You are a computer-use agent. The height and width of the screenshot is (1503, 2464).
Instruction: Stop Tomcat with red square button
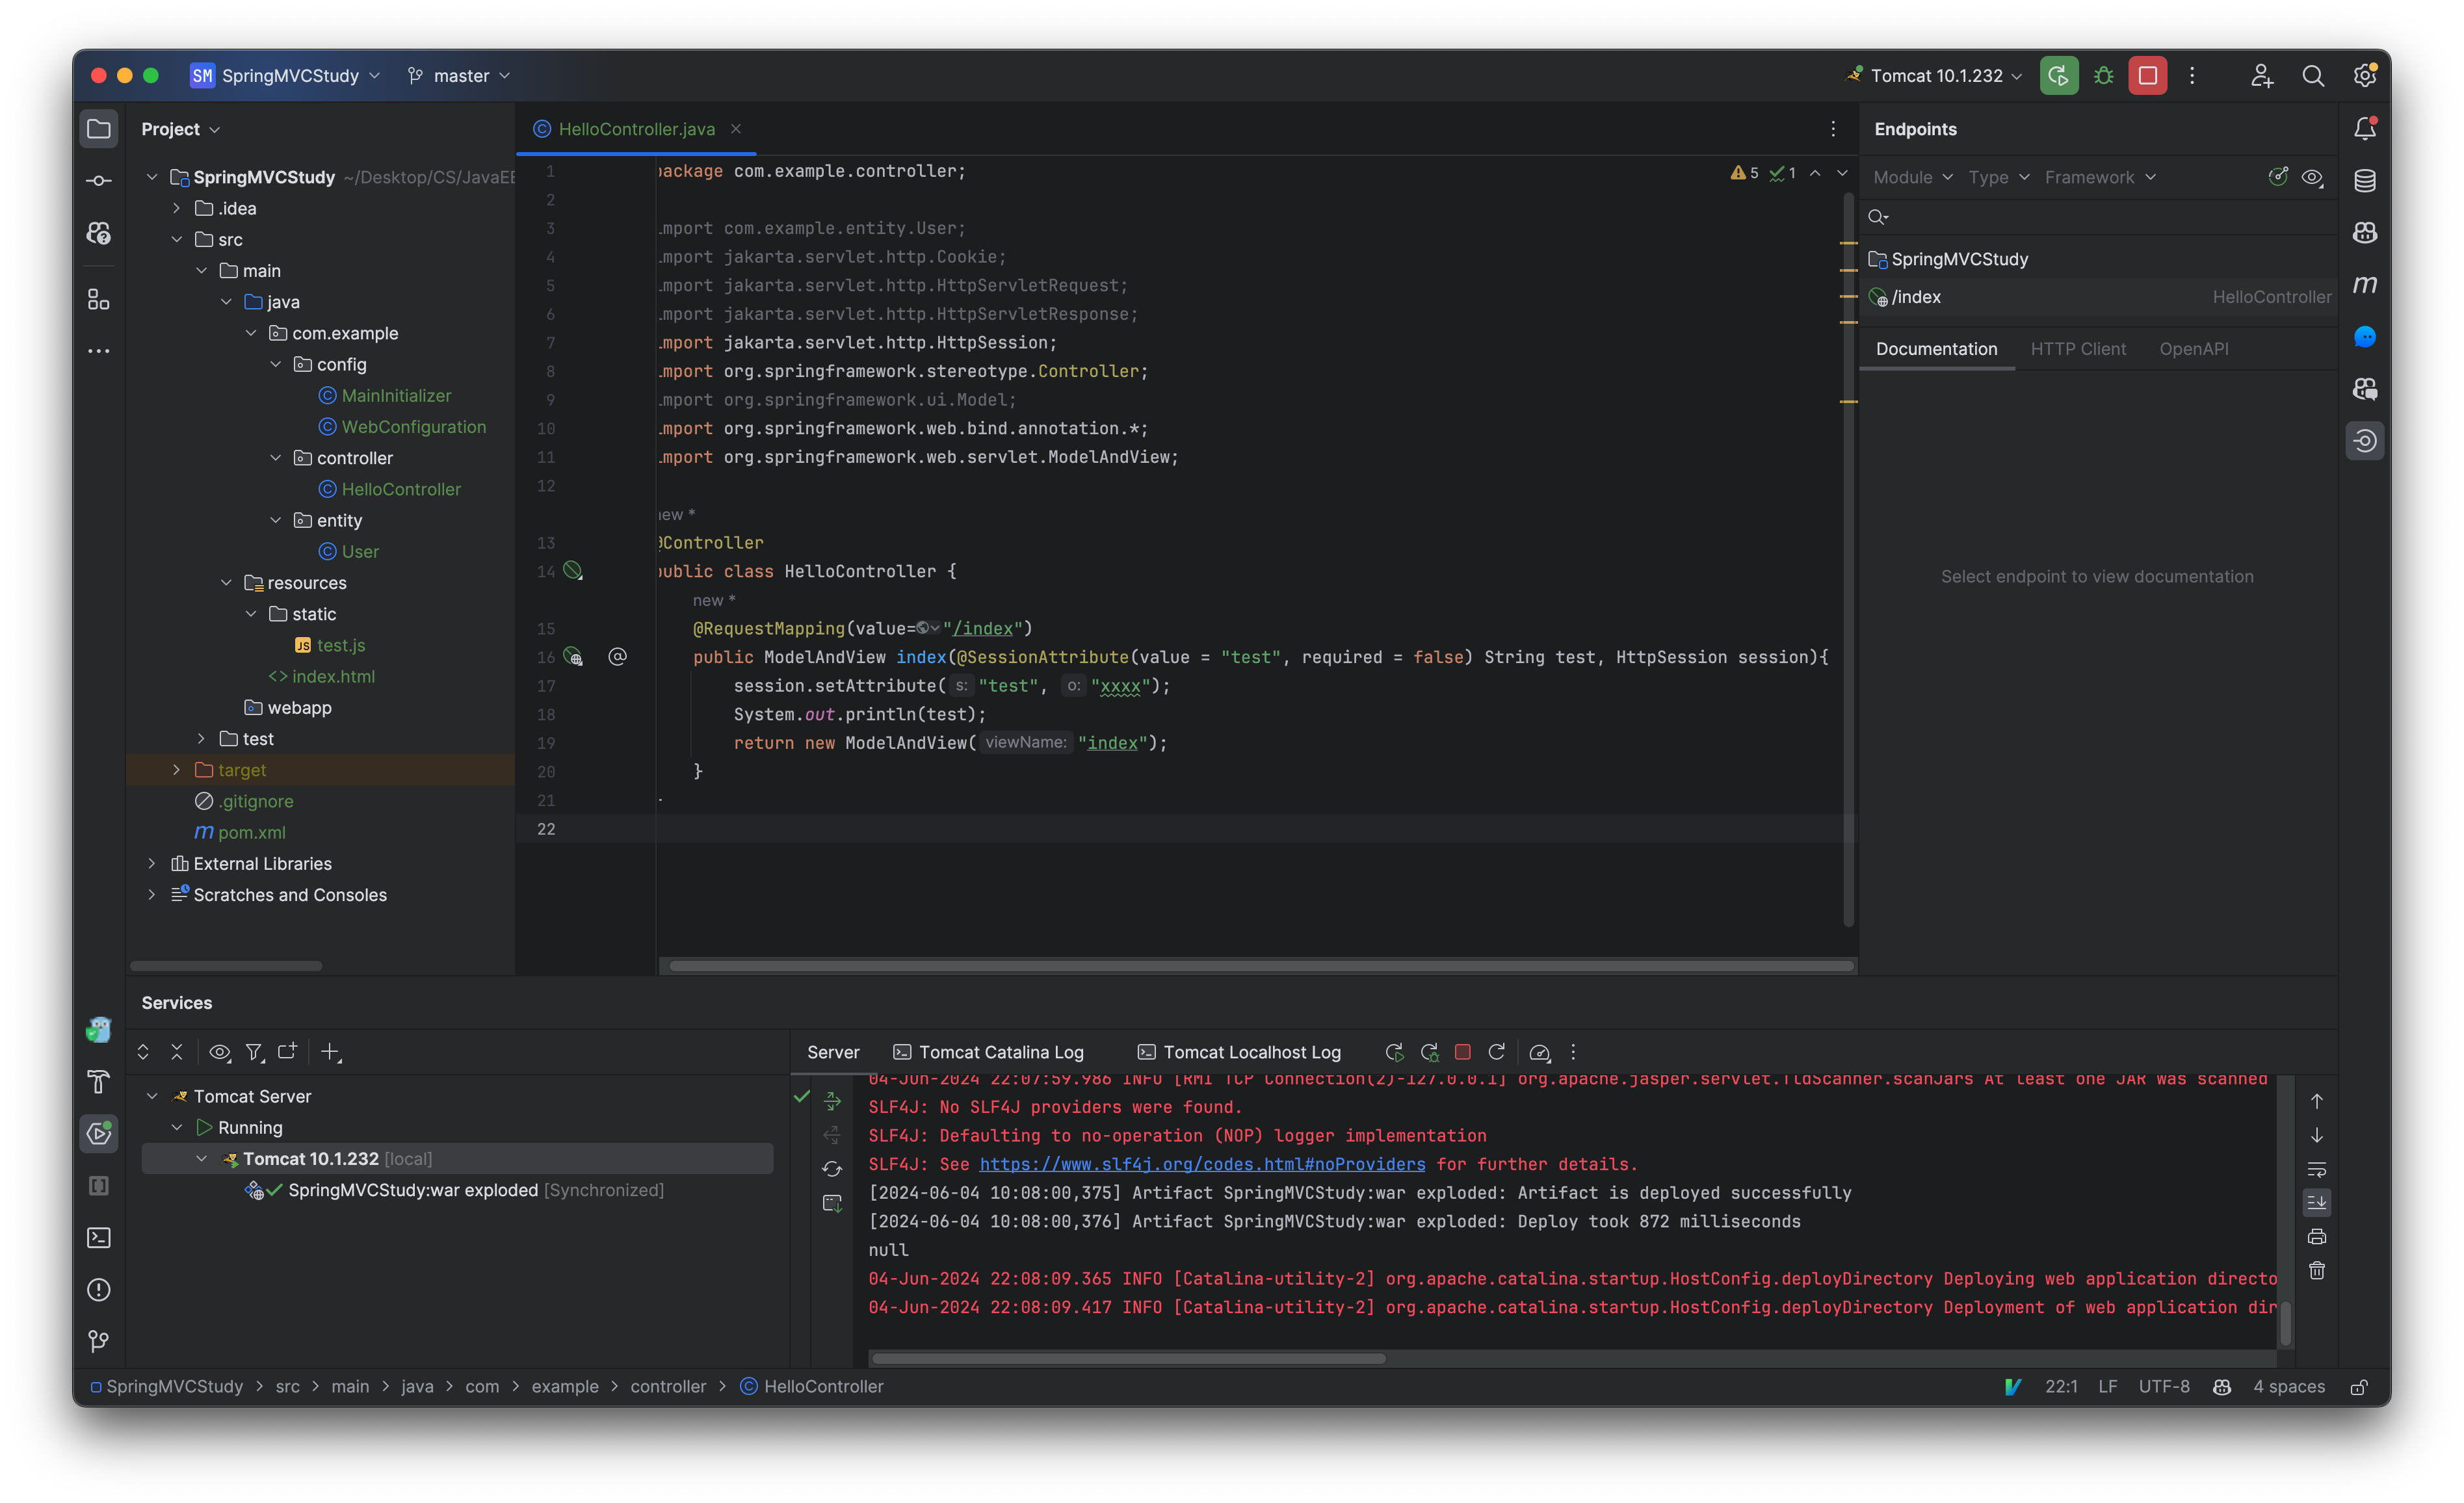(2147, 76)
